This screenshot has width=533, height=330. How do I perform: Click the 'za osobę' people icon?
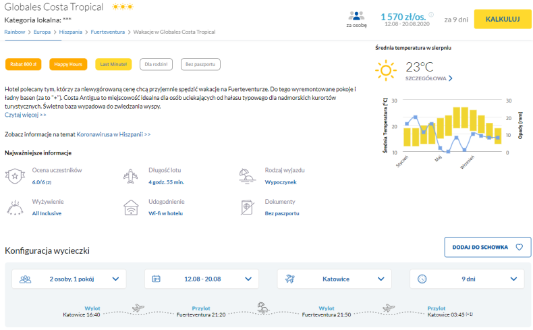point(356,16)
